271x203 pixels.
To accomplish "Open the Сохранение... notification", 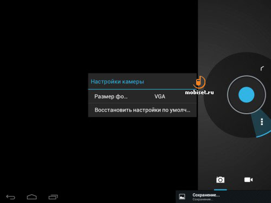I will [x=223, y=197].
